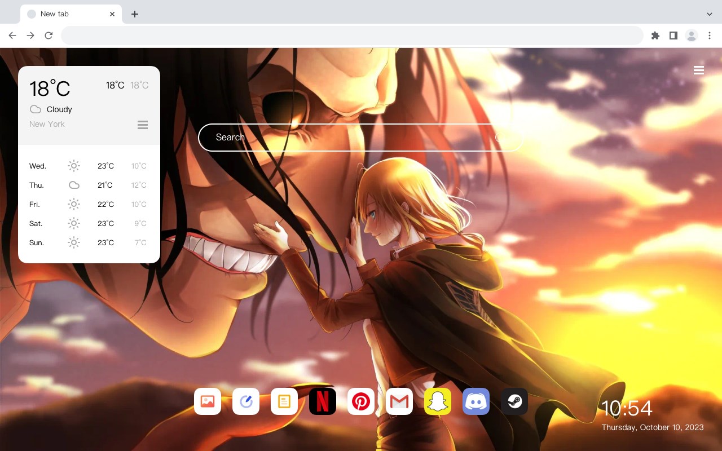Screen dimensions: 722x451
Task: Expand the tab search dropdown arrow
Action: pyautogui.click(x=710, y=14)
